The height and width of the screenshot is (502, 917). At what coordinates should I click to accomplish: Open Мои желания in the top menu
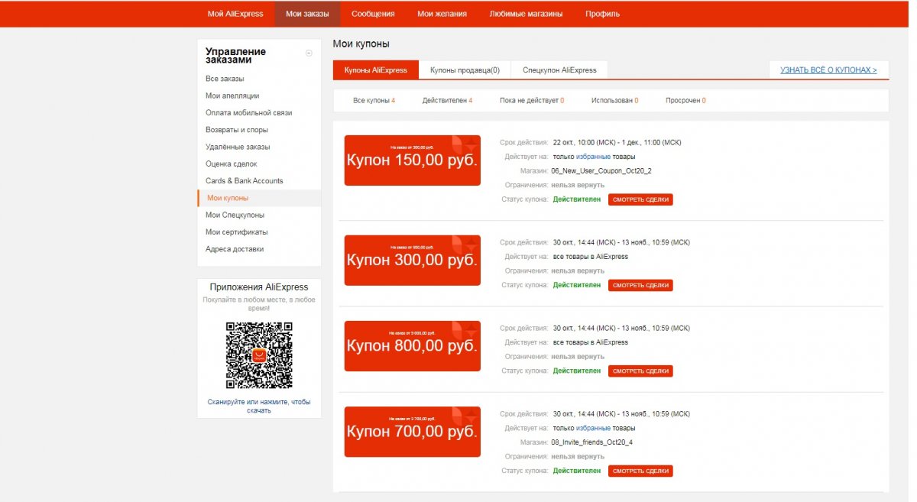pos(442,14)
